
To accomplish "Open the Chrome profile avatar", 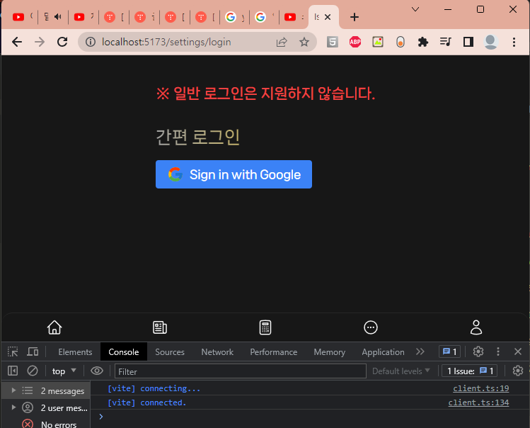I will (491, 42).
